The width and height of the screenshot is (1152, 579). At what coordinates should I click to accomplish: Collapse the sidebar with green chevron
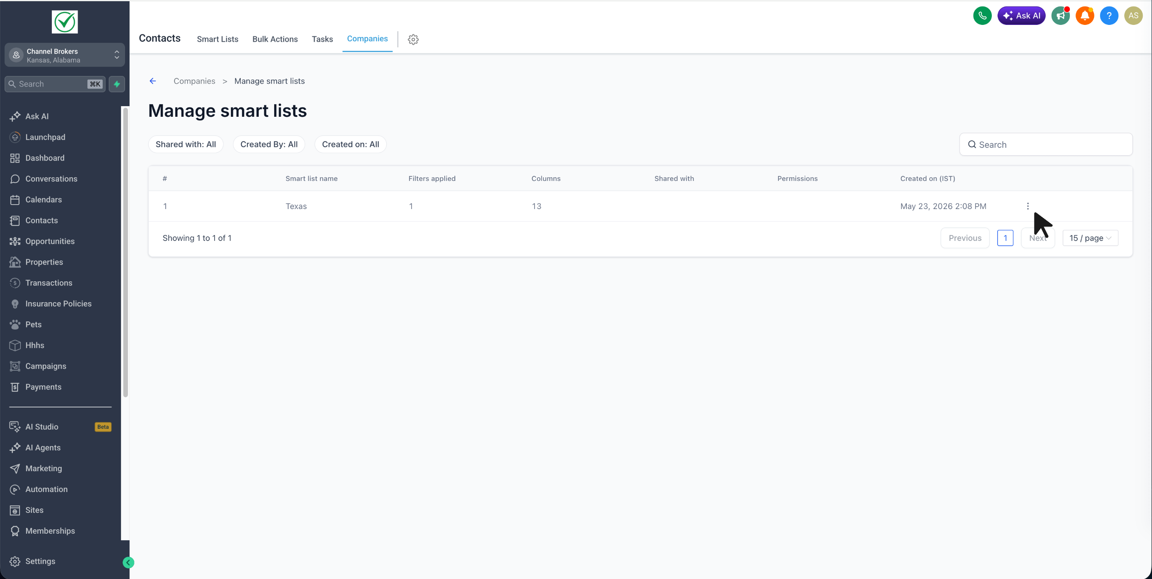tap(128, 563)
